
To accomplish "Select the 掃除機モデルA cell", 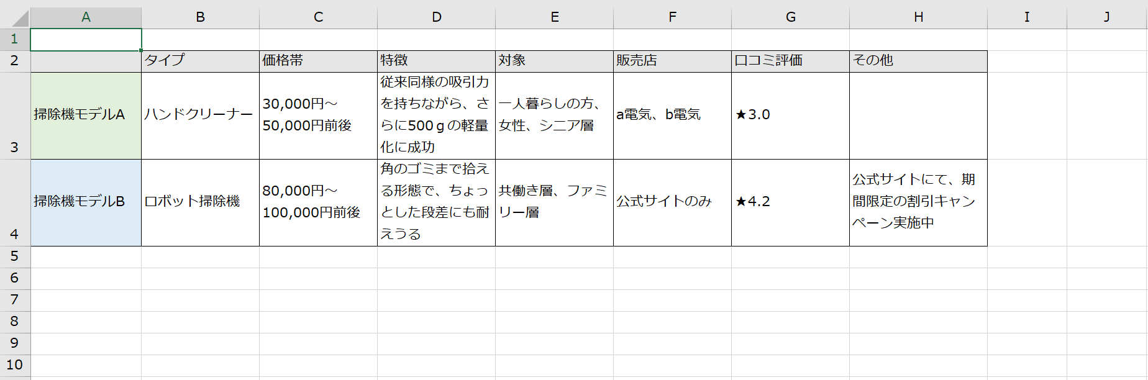I will [x=86, y=116].
